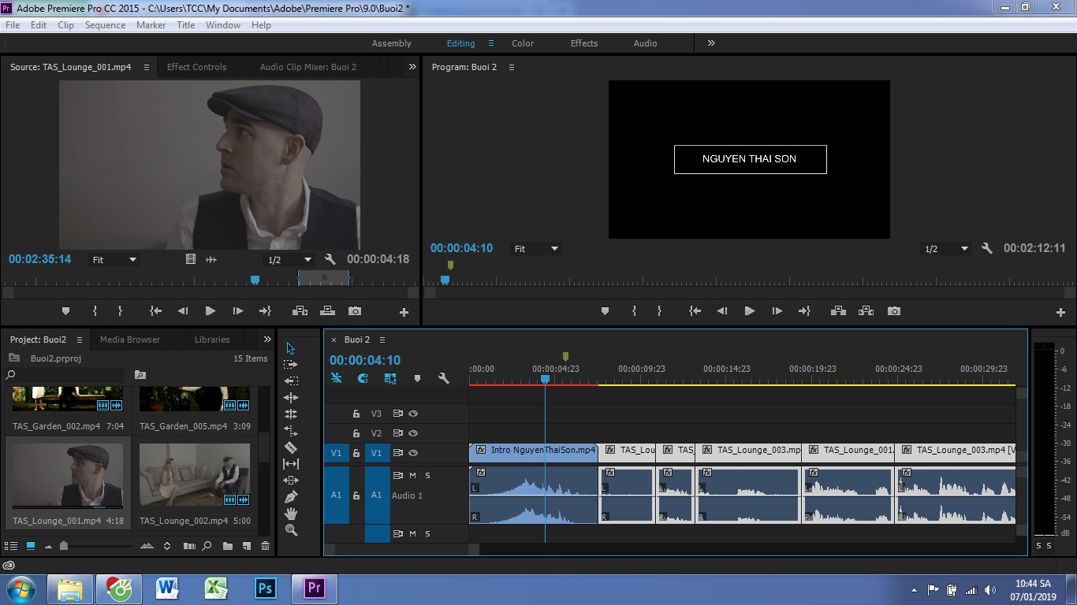
Task: Click the Timeline display settings wrench
Action: pyautogui.click(x=443, y=378)
